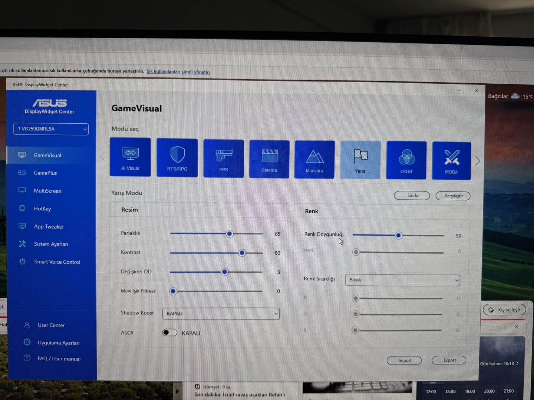Click the R channel slider
The width and height of the screenshot is (534, 400).
click(x=397, y=298)
